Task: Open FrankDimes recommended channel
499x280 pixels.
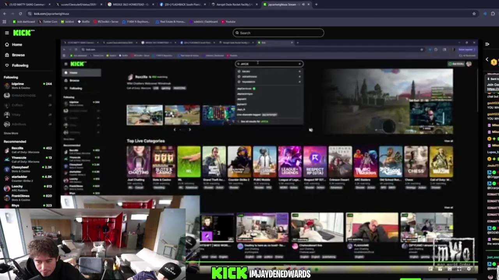Action: click(27, 198)
